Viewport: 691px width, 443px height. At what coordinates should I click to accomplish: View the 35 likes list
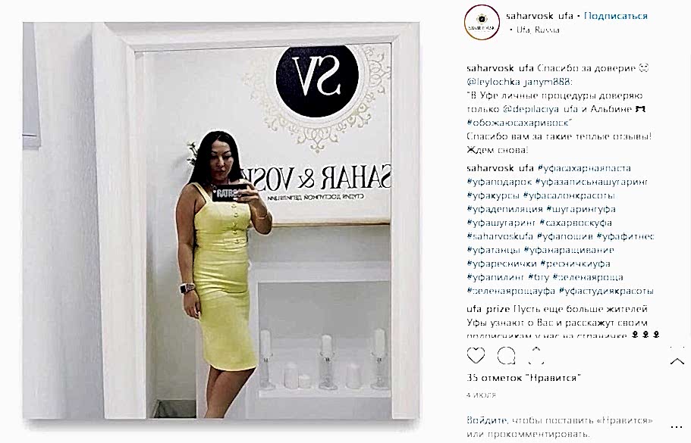coord(523,378)
